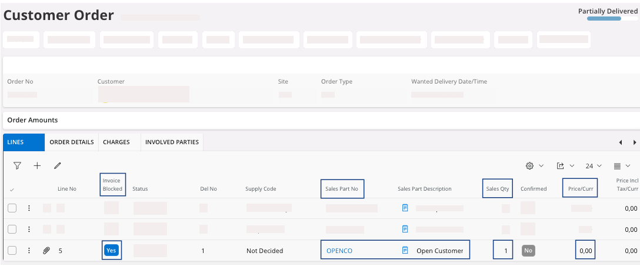The height and width of the screenshot is (266, 640).
Task: Click the OPENCO sales part link
Action: point(339,251)
